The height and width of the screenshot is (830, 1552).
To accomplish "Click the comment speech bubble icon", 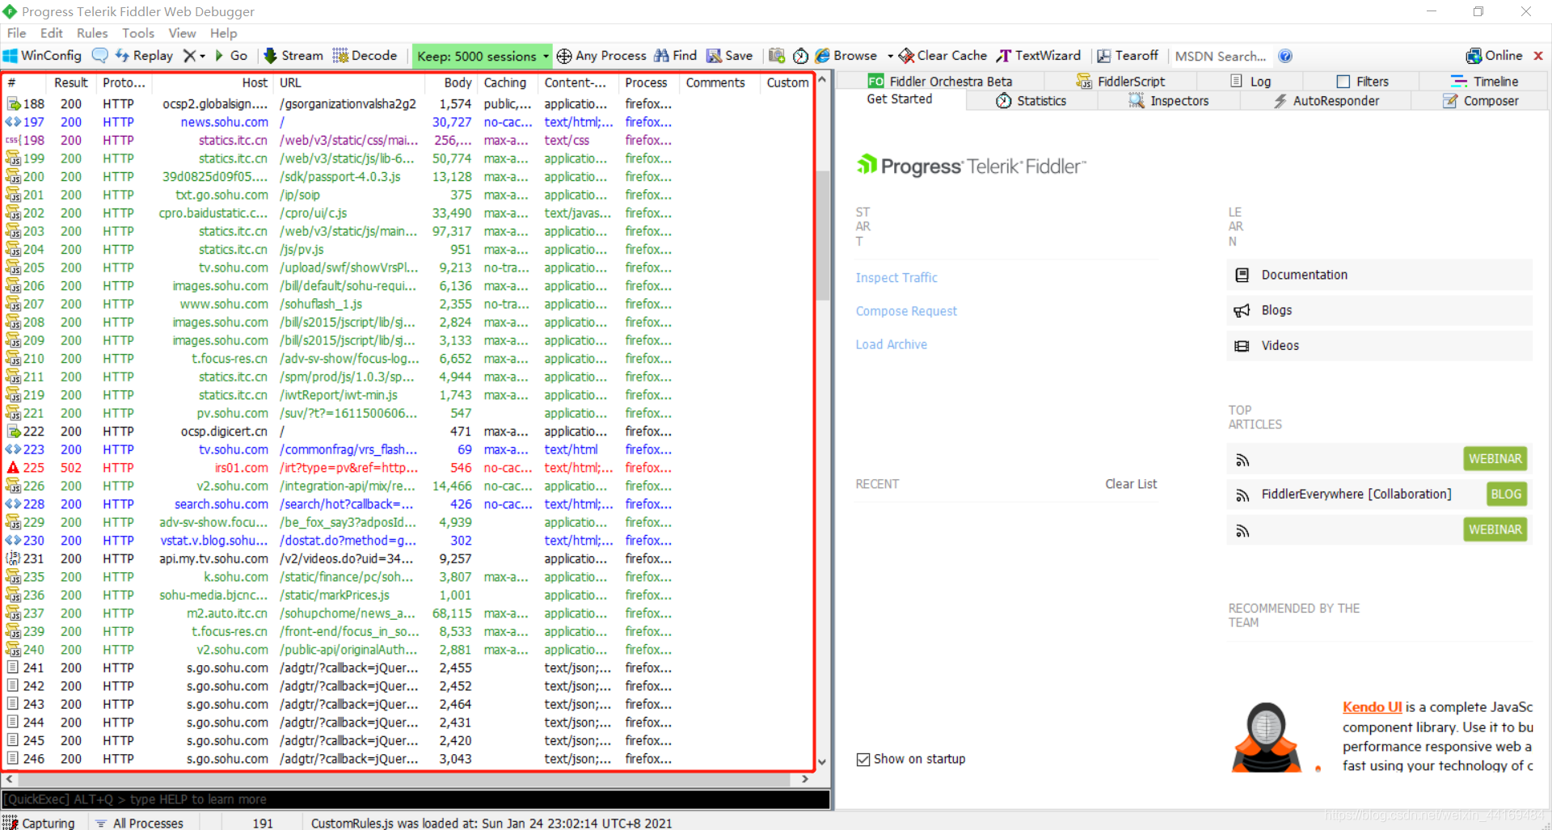I will 100,56.
